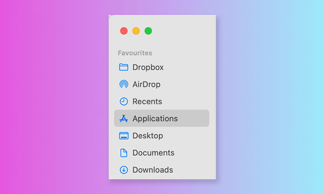Image resolution: width=323 pixels, height=194 pixels.
Task: Select the Recents clock icon
Action: [124, 101]
